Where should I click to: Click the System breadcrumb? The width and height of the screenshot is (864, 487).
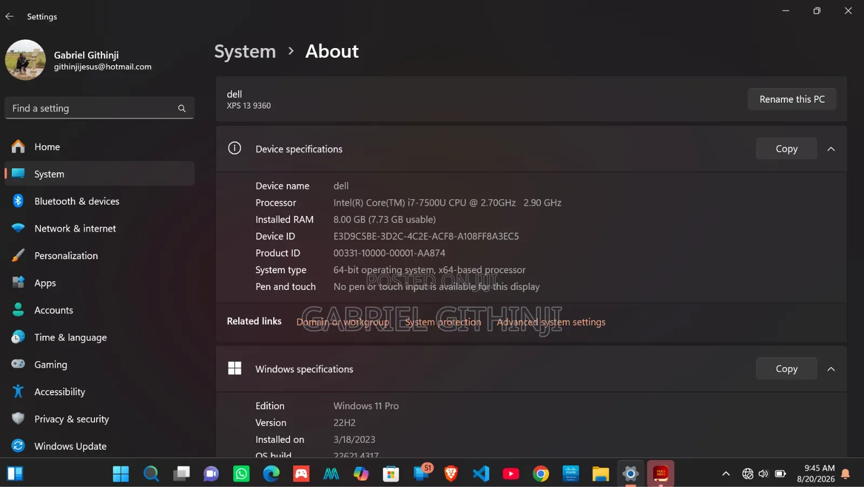click(x=245, y=51)
